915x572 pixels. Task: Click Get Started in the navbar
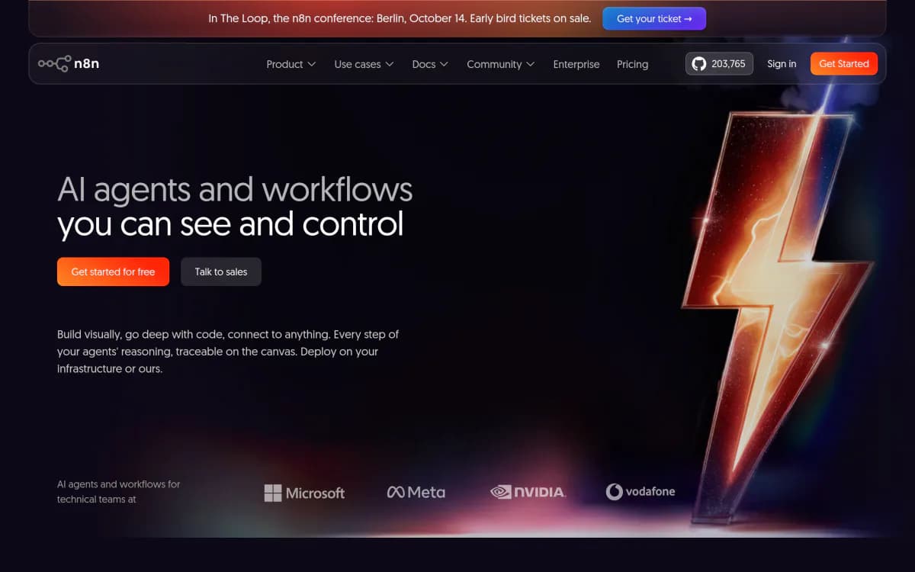click(x=844, y=64)
